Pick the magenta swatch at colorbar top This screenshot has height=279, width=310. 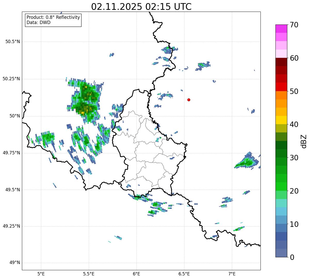281,29
